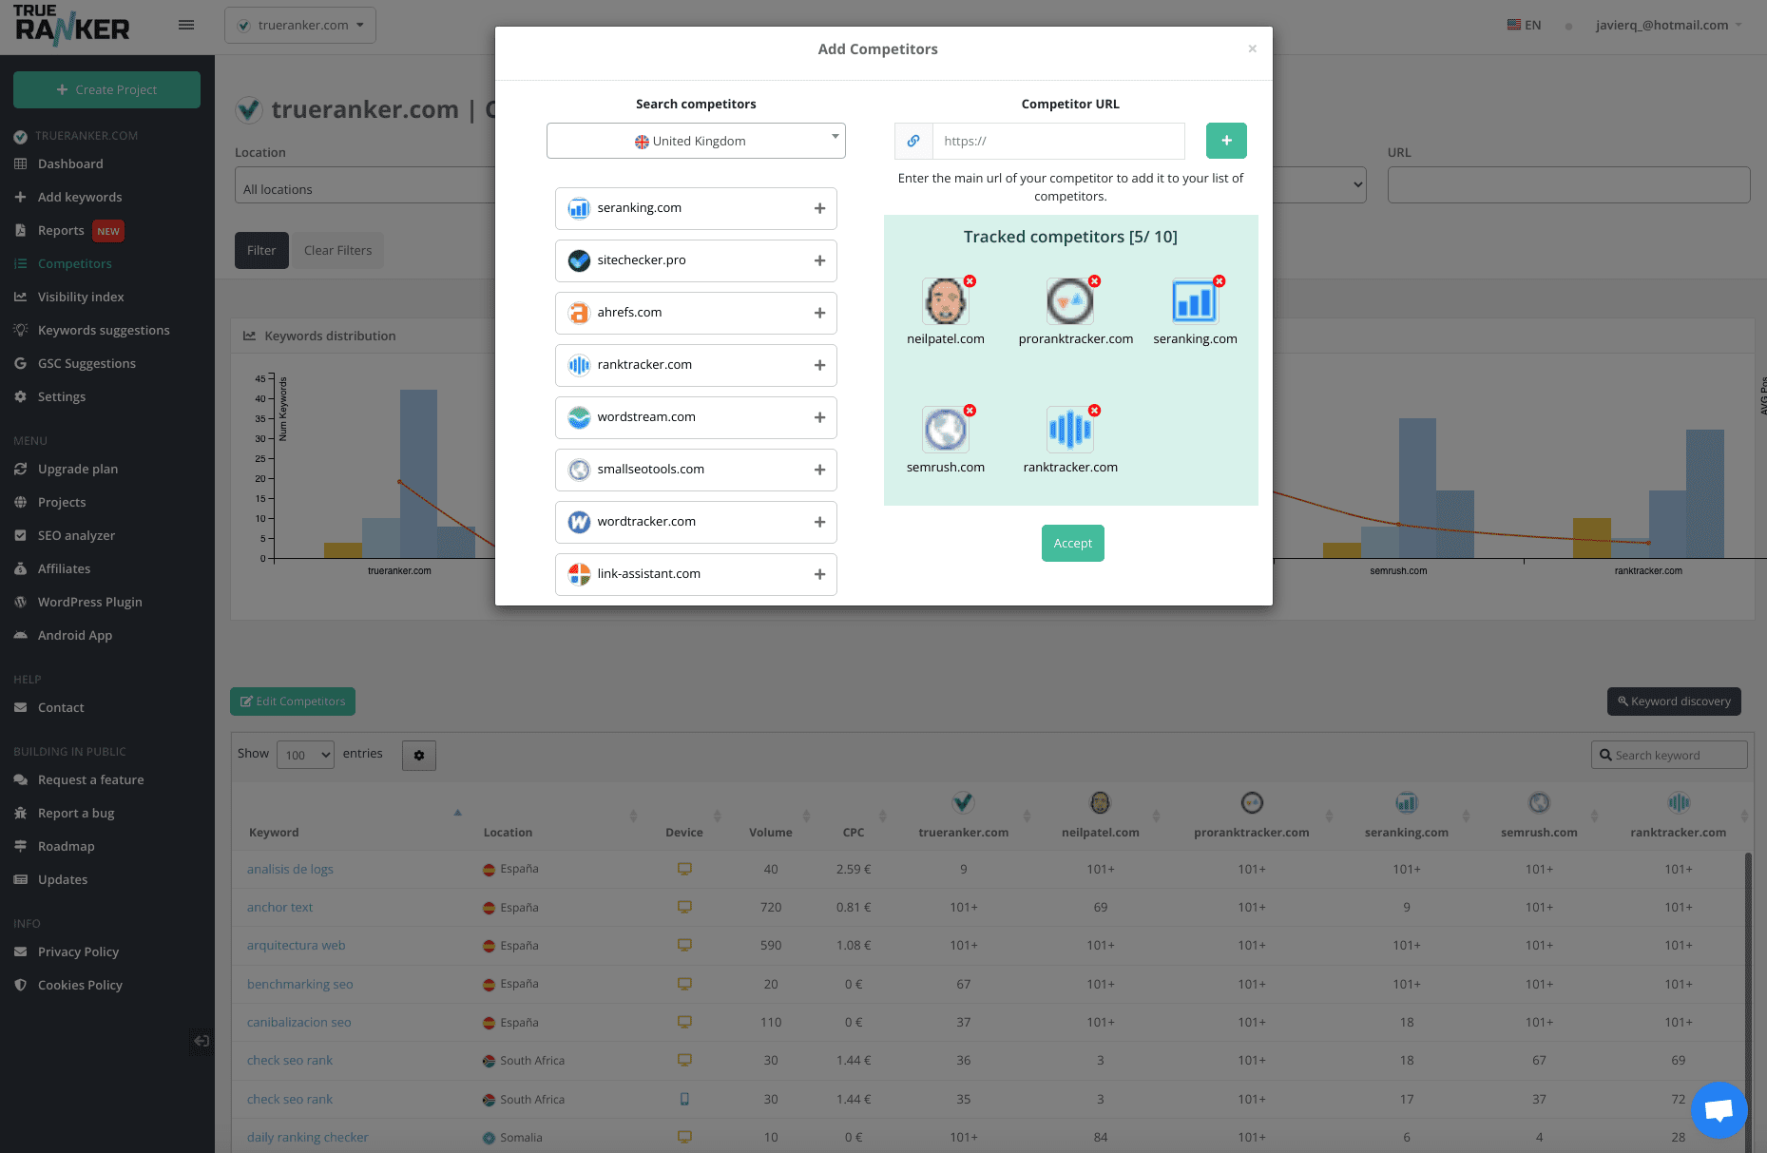The height and width of the screenshot is (1153, 1767).
Task: Click the TrueRanker logo
Action: point(71,26)
